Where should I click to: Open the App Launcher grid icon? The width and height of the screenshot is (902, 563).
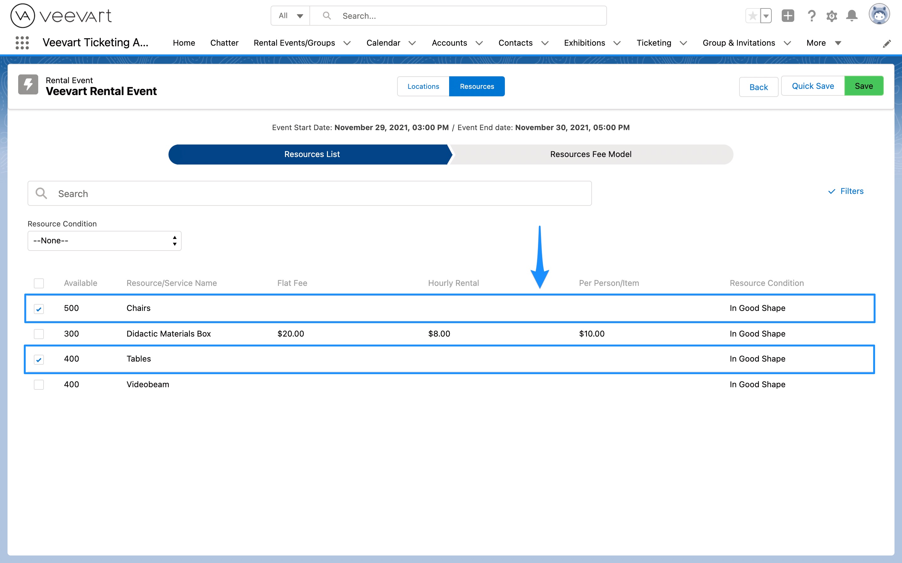click(22, 43)
